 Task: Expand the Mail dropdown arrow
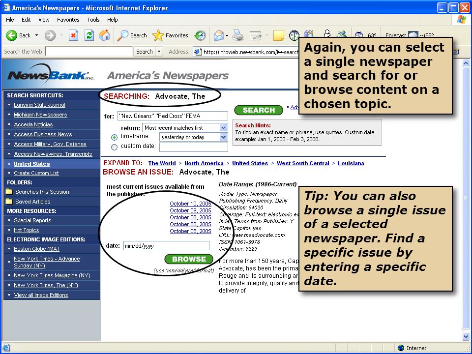[227, 35]
